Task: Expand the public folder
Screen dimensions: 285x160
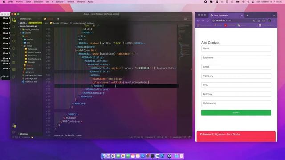Action: coord(27,33)
